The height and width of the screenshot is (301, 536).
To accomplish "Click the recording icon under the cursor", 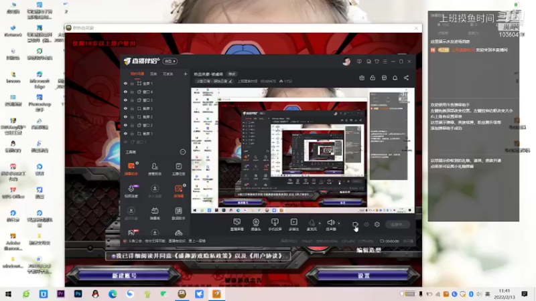I will (355, 225).
